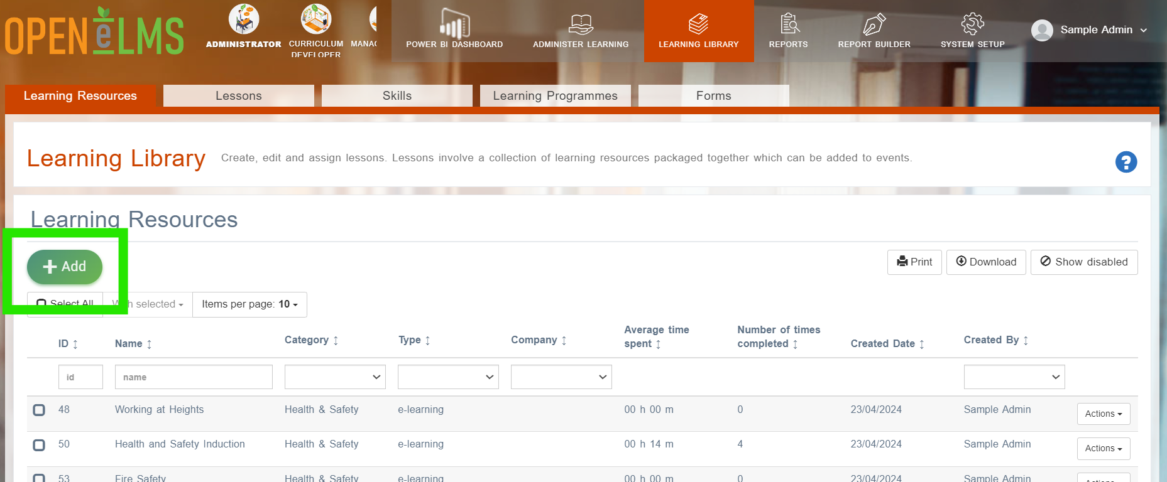
Task: Expand the Category filter dropdown
Action: click(x=335, y=377)
